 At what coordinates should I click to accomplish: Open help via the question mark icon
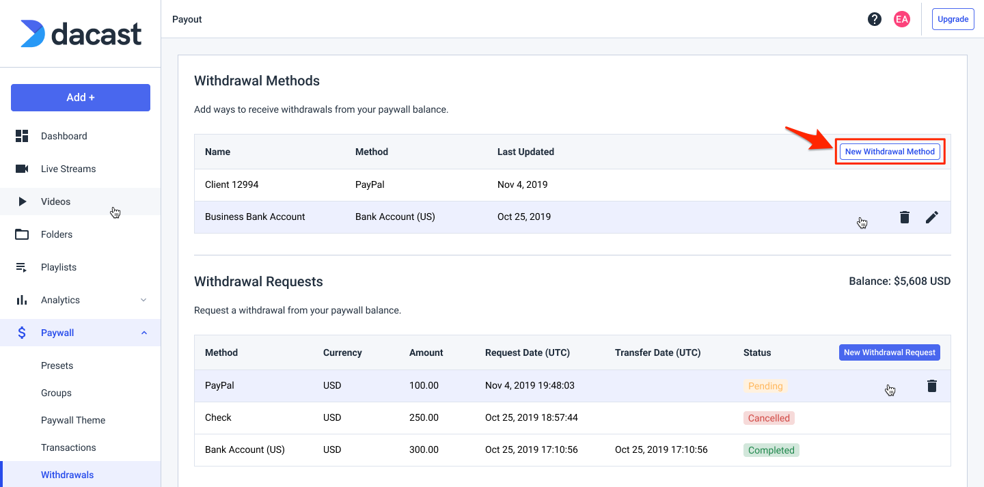(x=875, y=19)
